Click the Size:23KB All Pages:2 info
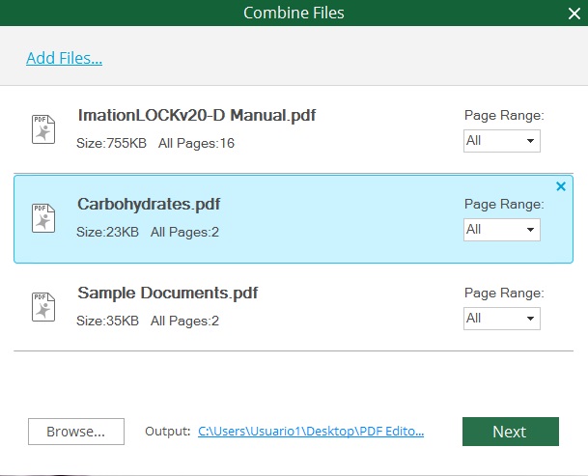 pos(148,232)
